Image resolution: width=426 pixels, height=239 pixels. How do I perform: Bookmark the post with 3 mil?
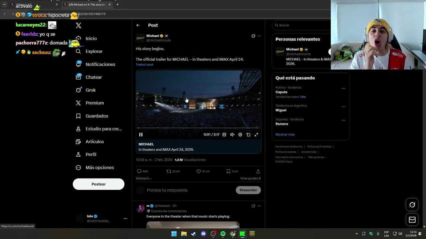pos(232,171)
